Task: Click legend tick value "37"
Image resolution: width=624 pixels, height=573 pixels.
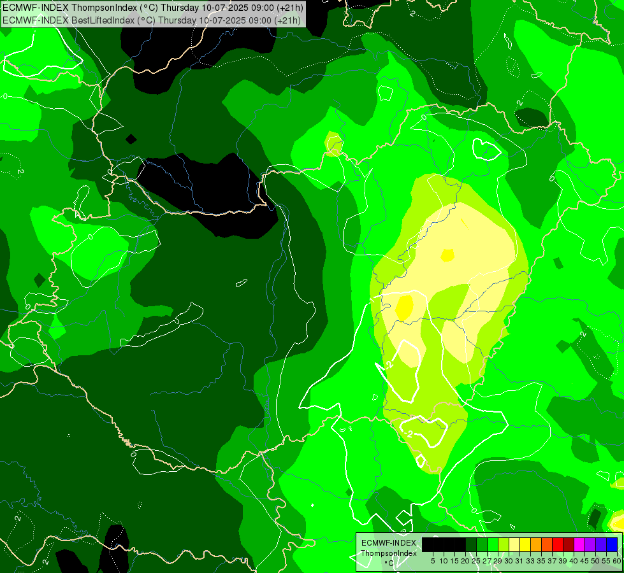Action: [x=553, y=561]
